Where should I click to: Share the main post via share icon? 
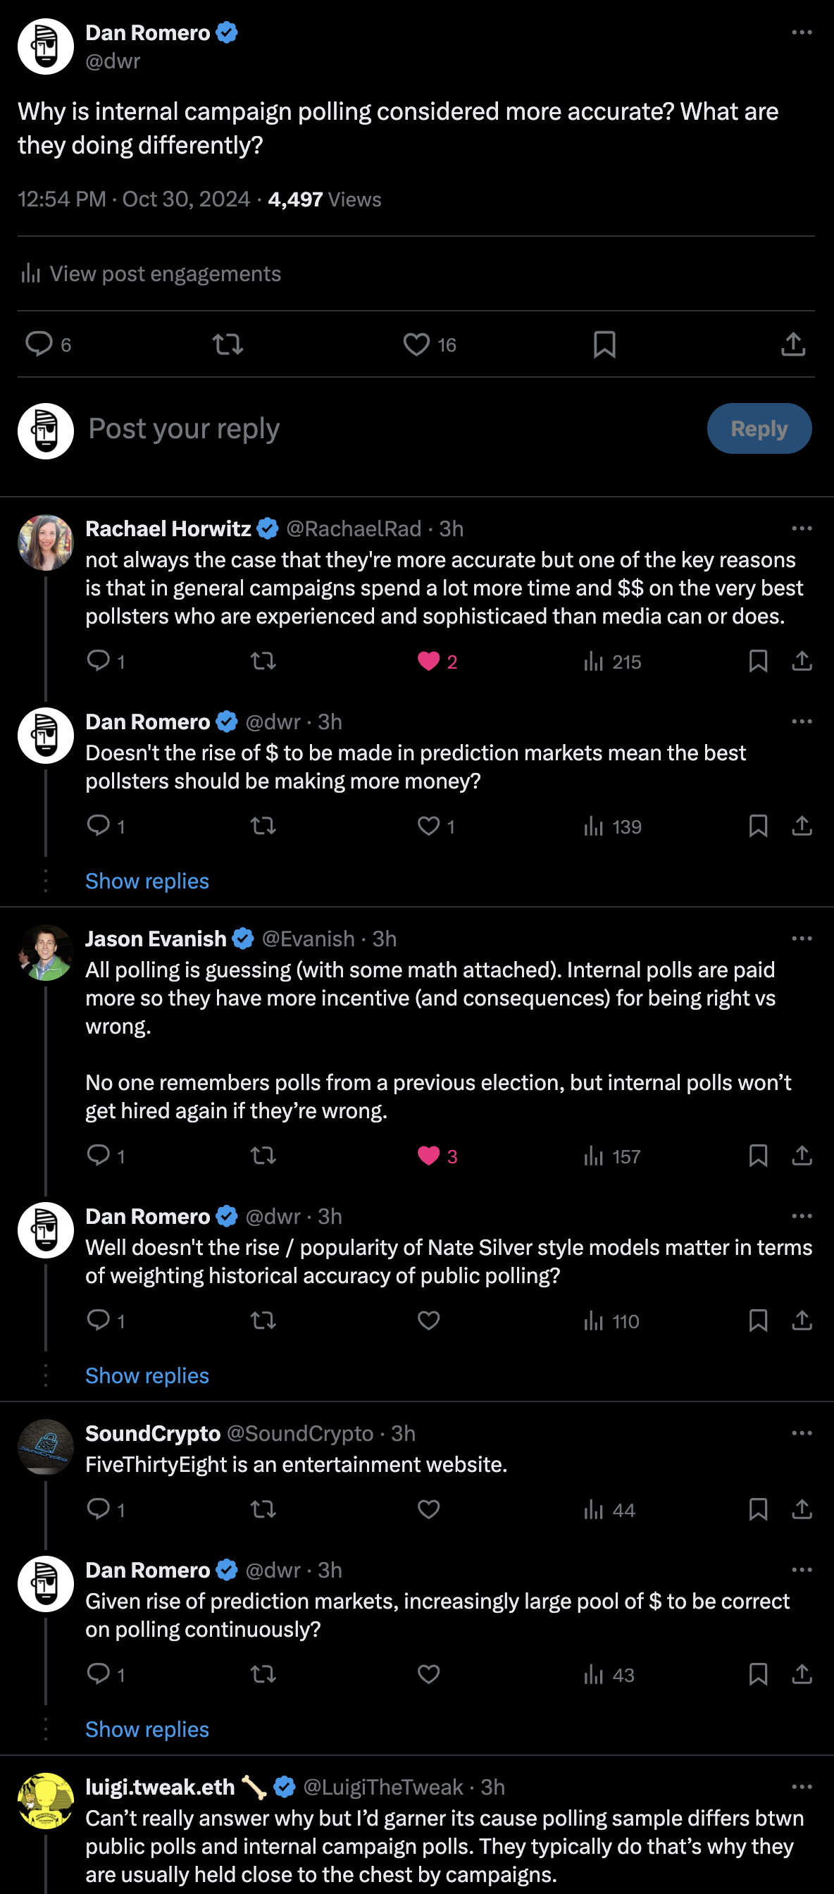[x=793, y=344]
